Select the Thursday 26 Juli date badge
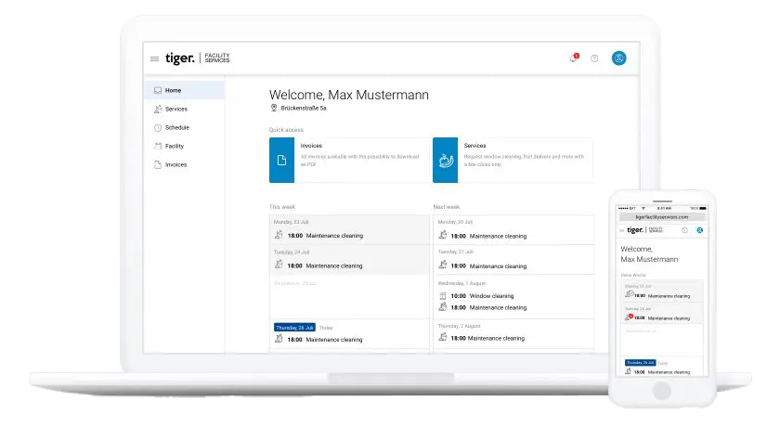The image size is (780, 427). pyautogui.click(x=294, y=328)
